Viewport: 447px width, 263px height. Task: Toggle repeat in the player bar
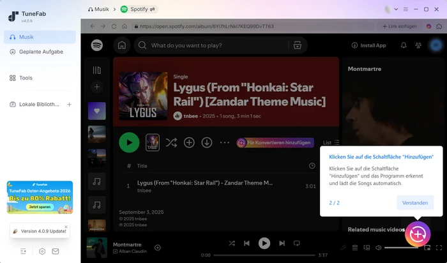click(x=297, y=243)
